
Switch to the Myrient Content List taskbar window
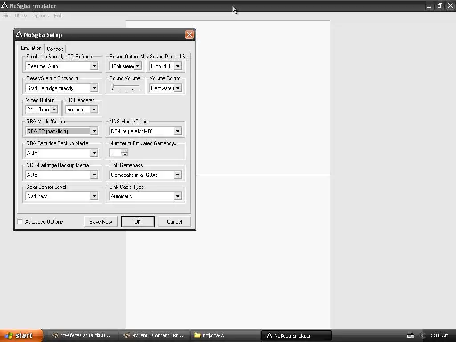154,336
